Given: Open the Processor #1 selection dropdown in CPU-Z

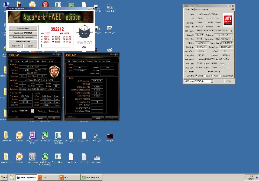Looking at the screenshot, I should coord(32,111).
